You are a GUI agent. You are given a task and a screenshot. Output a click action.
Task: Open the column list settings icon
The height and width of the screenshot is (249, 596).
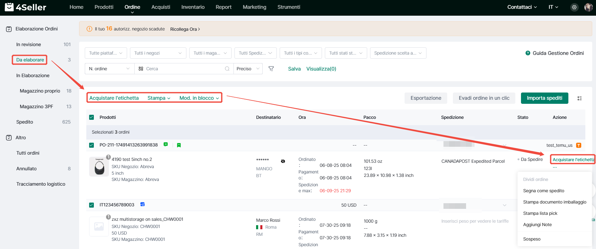[x=579, y=98]
